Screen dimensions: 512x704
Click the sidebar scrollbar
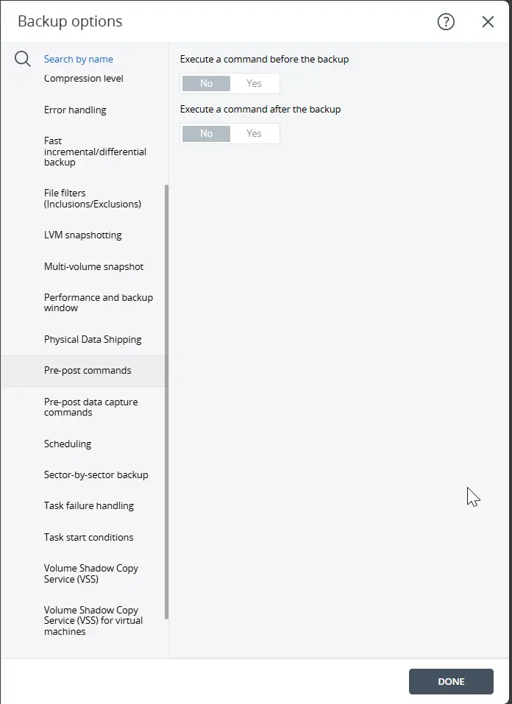click(166, 405)
